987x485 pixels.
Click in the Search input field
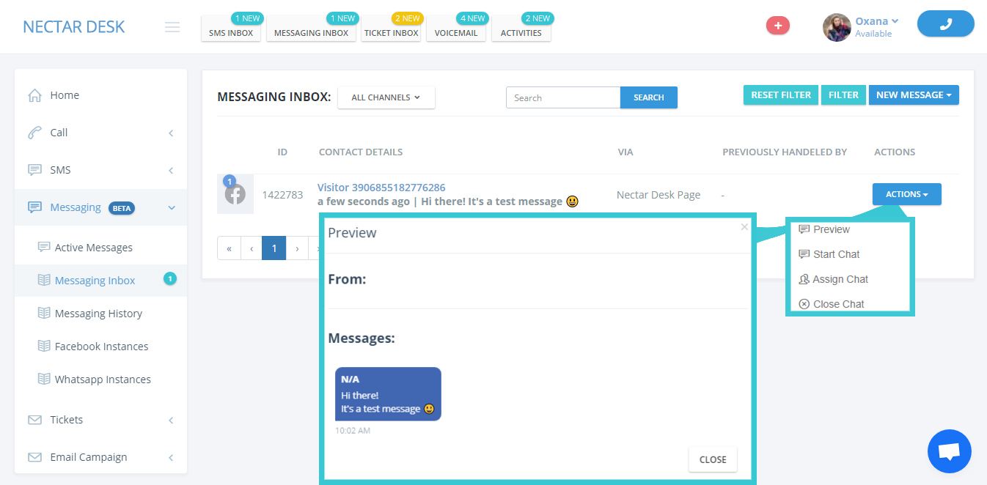pyautogui.click(x=563, y=97)
